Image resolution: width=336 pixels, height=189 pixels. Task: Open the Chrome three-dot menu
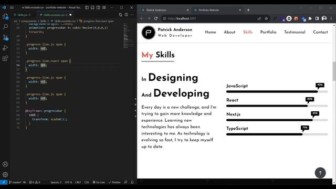331,19
